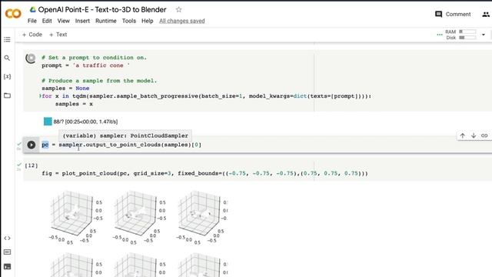Open the Find and replace search icon
Screen dimensions: 492x277
point(7,58)
